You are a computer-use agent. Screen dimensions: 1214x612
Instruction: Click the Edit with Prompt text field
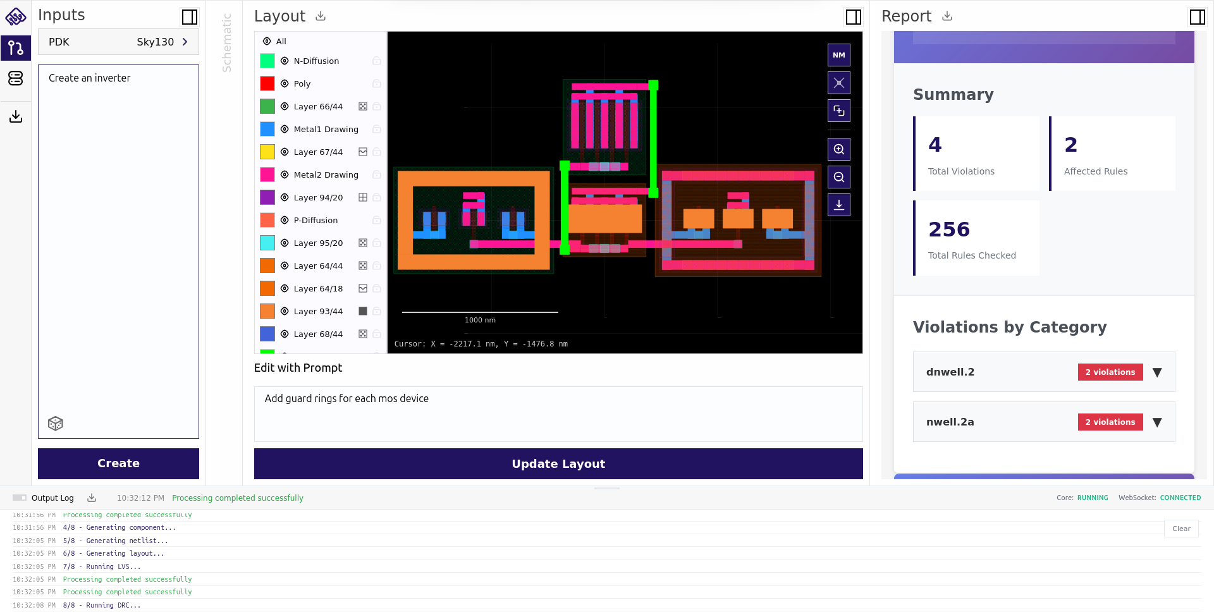click(558, 414)
